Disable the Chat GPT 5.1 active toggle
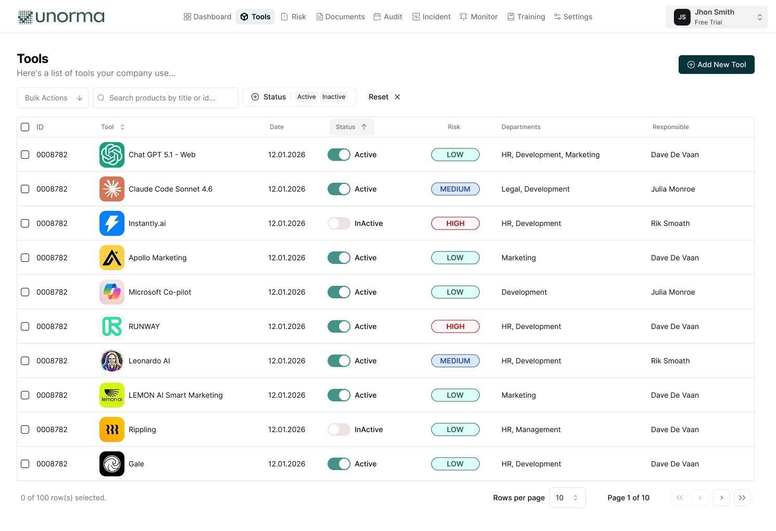Image resolution: width=776 pixels, height=531 pixels. 339,155
